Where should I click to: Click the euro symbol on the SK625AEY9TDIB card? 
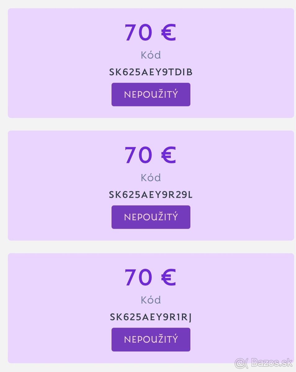[x=168, y=33]
